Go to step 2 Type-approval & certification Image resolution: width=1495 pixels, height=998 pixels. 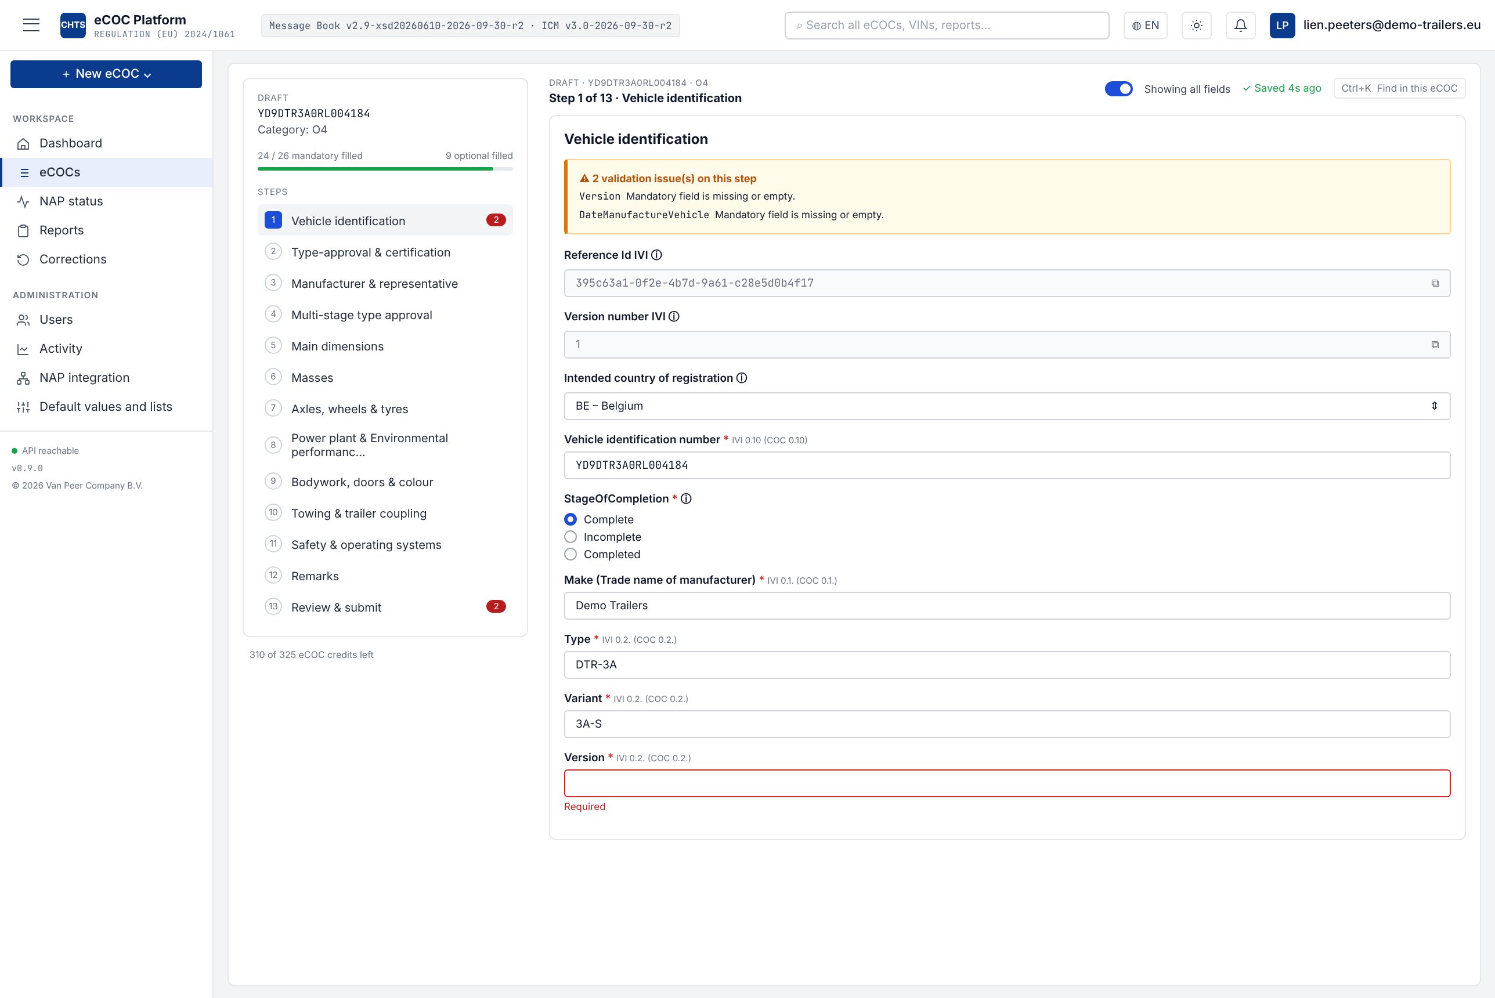pos(385,252)
